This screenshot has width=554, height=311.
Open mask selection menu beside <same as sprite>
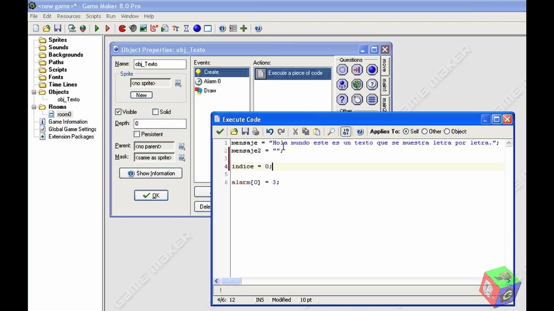[x=182, y=158]
